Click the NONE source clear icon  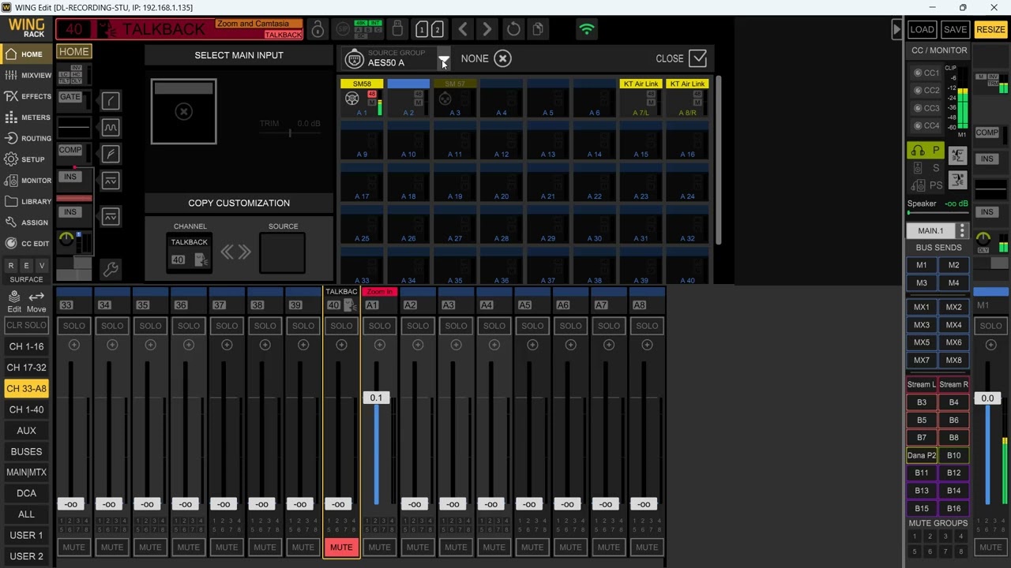coord(502,58)
